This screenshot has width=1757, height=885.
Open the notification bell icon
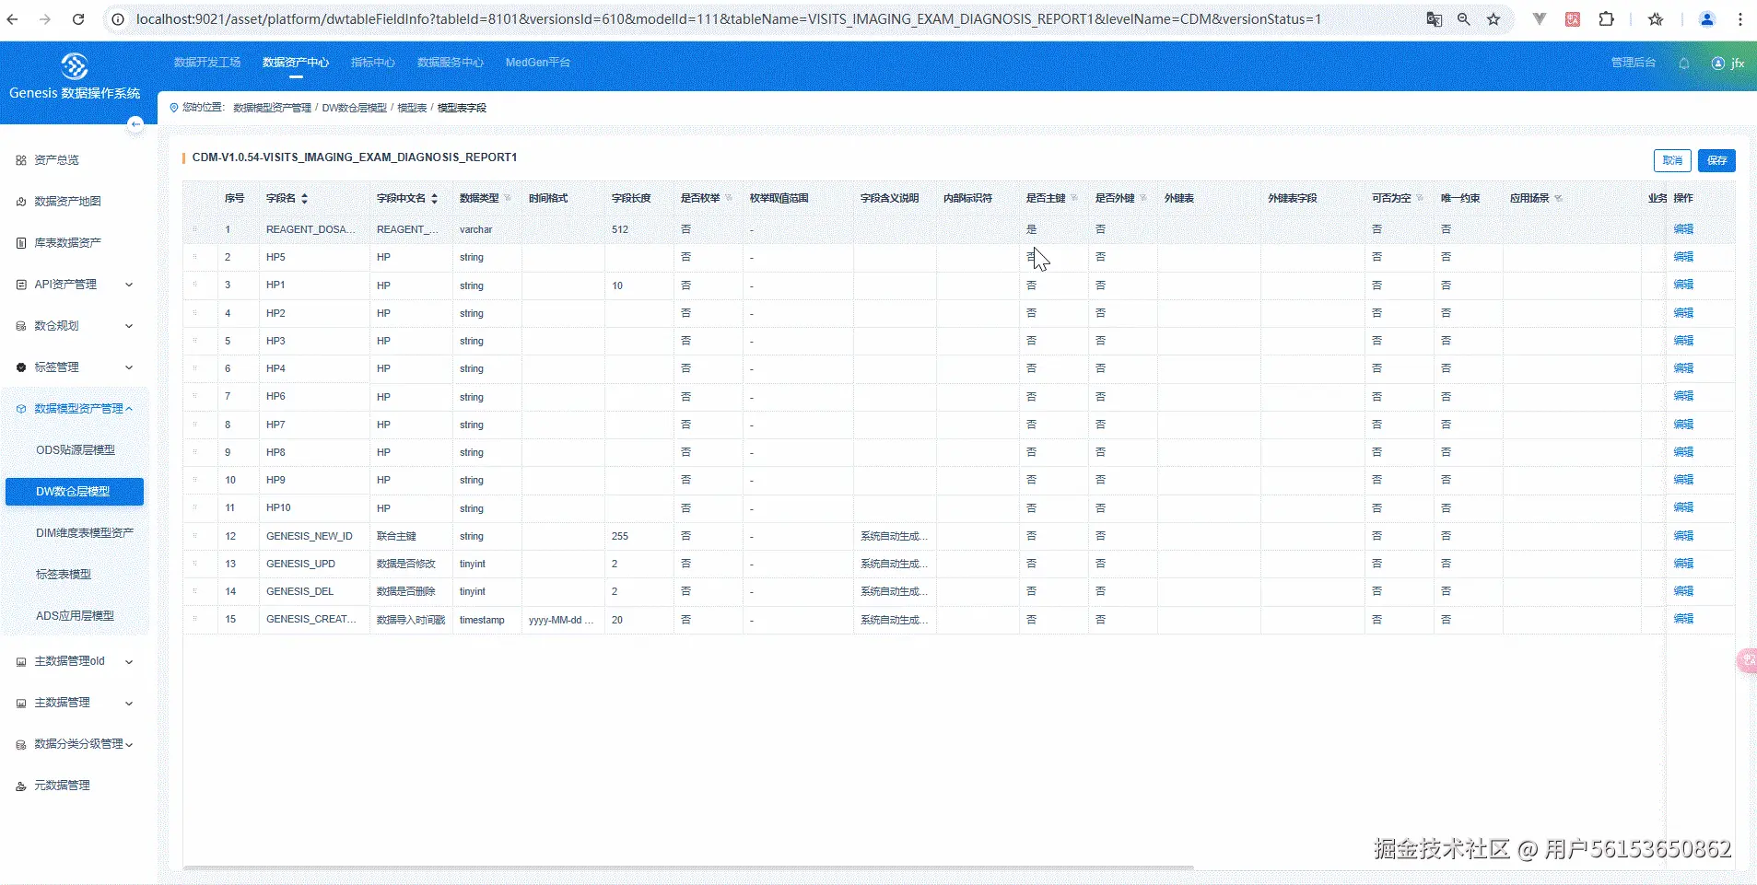point(1683,64)
